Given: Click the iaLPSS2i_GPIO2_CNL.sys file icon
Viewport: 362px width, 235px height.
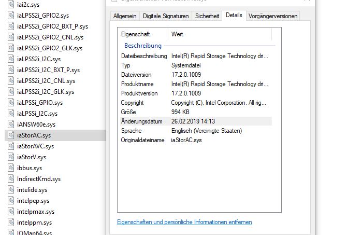Looking at the screenshot, I should (x=11, y=37).
